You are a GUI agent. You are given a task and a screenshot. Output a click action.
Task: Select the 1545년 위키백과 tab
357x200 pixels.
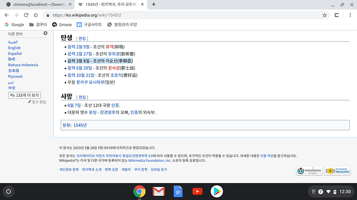point(111,4)
